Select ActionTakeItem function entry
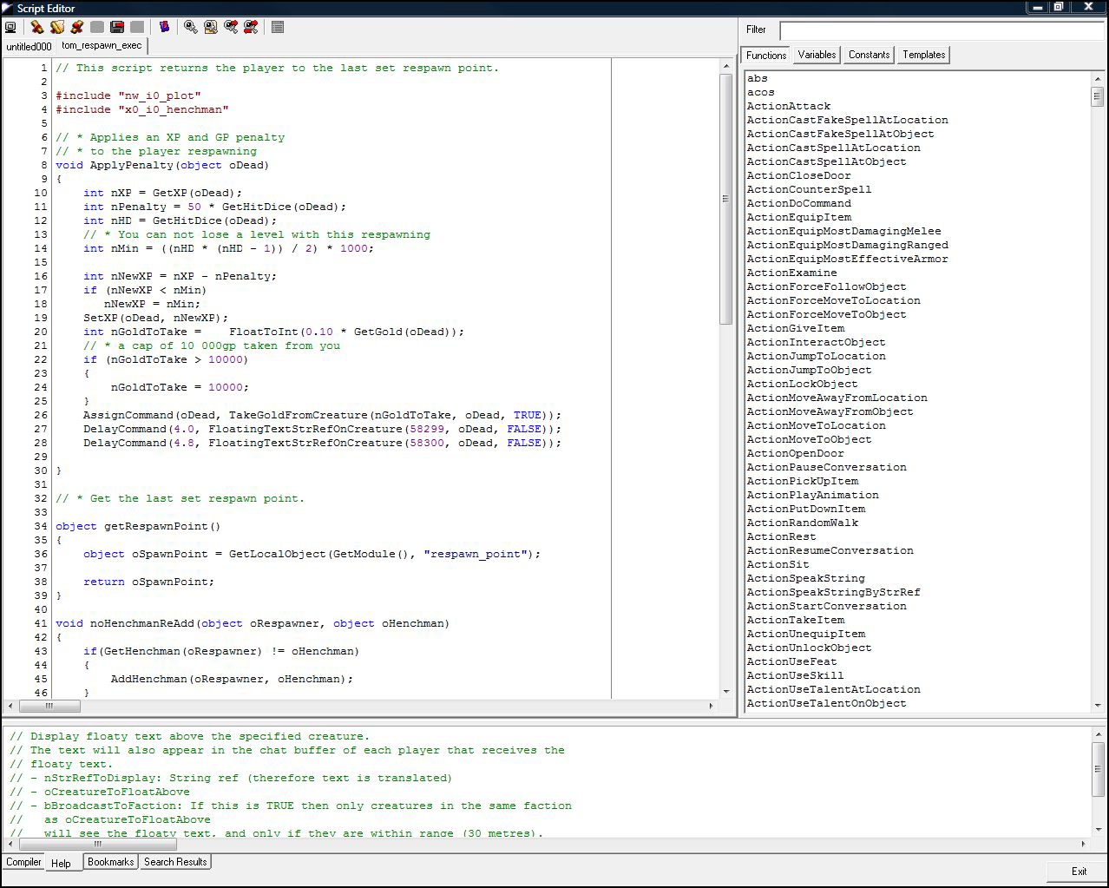1109x888 pixels. tap(795, 620)
